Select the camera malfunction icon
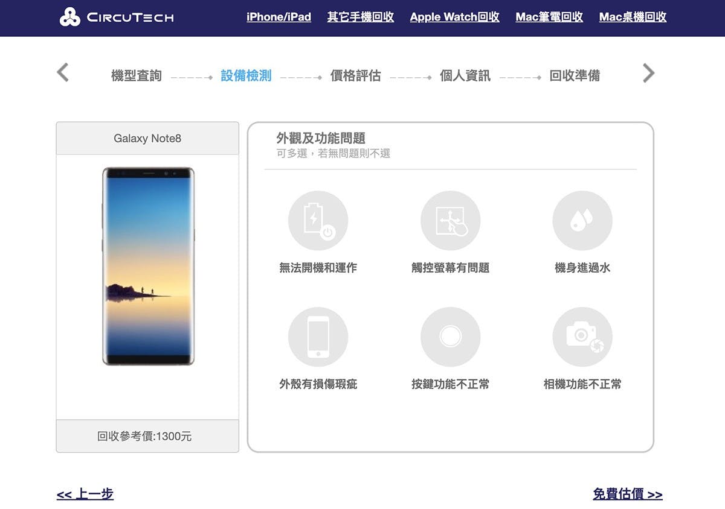Viewport: 725px width, 509px height. pyautogui.click(x=582, y=337)
